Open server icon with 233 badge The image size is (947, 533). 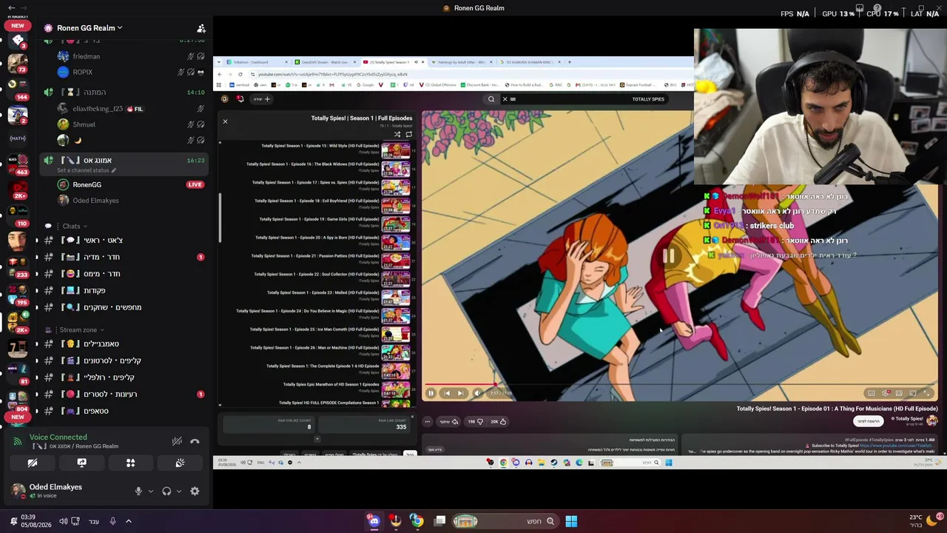18,266
